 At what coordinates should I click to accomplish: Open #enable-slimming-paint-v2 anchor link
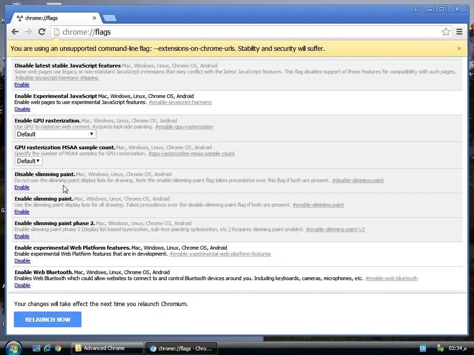[x=335, y=229]
